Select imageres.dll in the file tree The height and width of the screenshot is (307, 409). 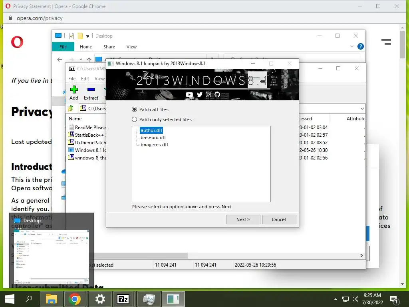154,145
